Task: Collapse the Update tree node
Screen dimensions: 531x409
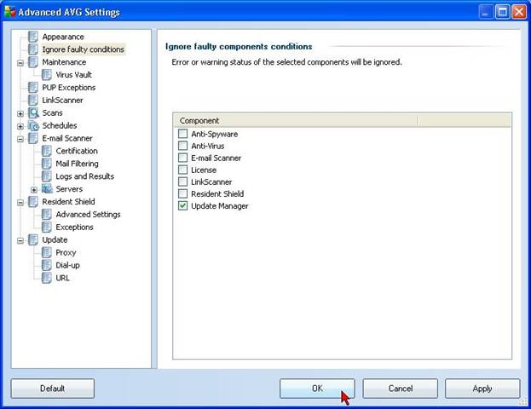Action: [x=20, y=241]
